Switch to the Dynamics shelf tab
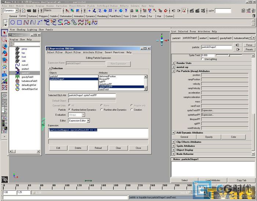This screenshot has height=201, width=257. point(90,16)
